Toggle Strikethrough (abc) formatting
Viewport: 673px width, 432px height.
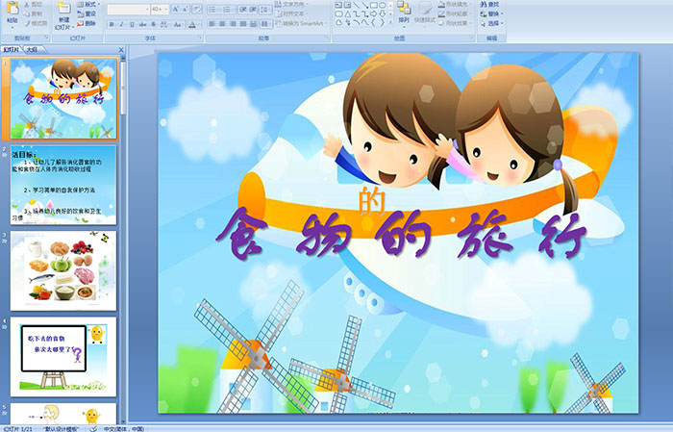pyautogui.click(x=142, y=24)
